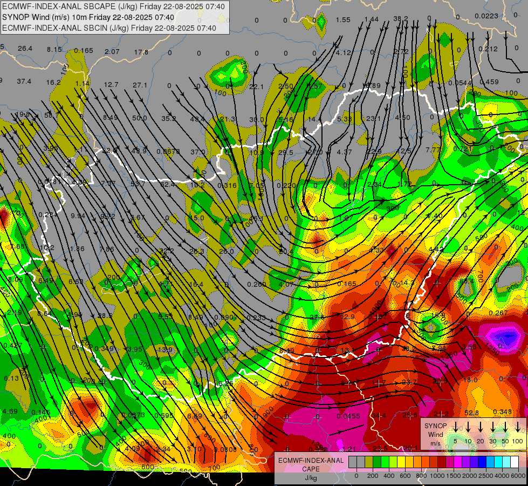Pick the pure blue CAPE legend swatch
Image resolution: width=528 pixels, height=486 pixels.
coord(482,462)
